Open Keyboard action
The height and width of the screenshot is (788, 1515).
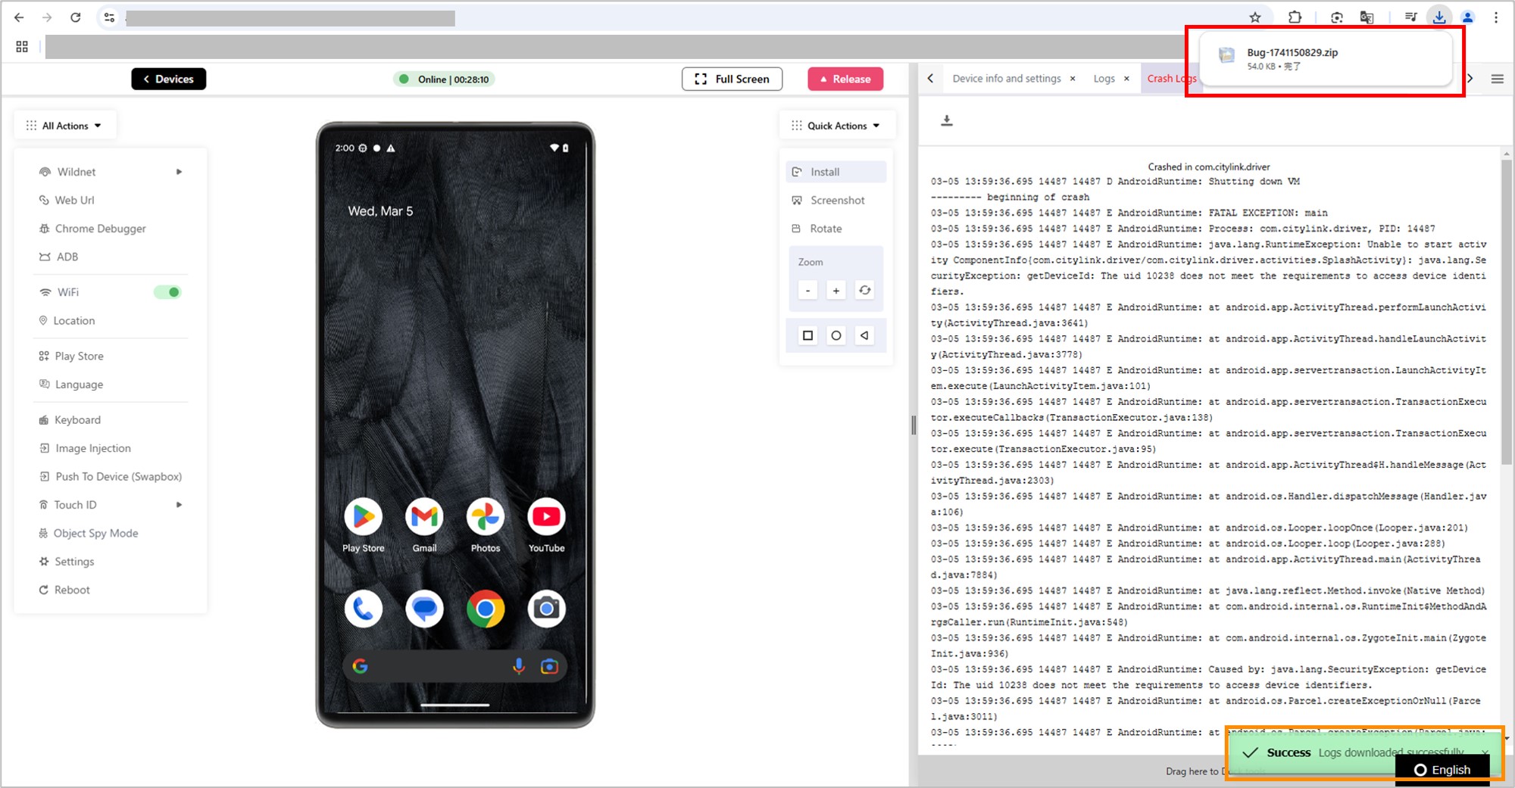[70, 420]
